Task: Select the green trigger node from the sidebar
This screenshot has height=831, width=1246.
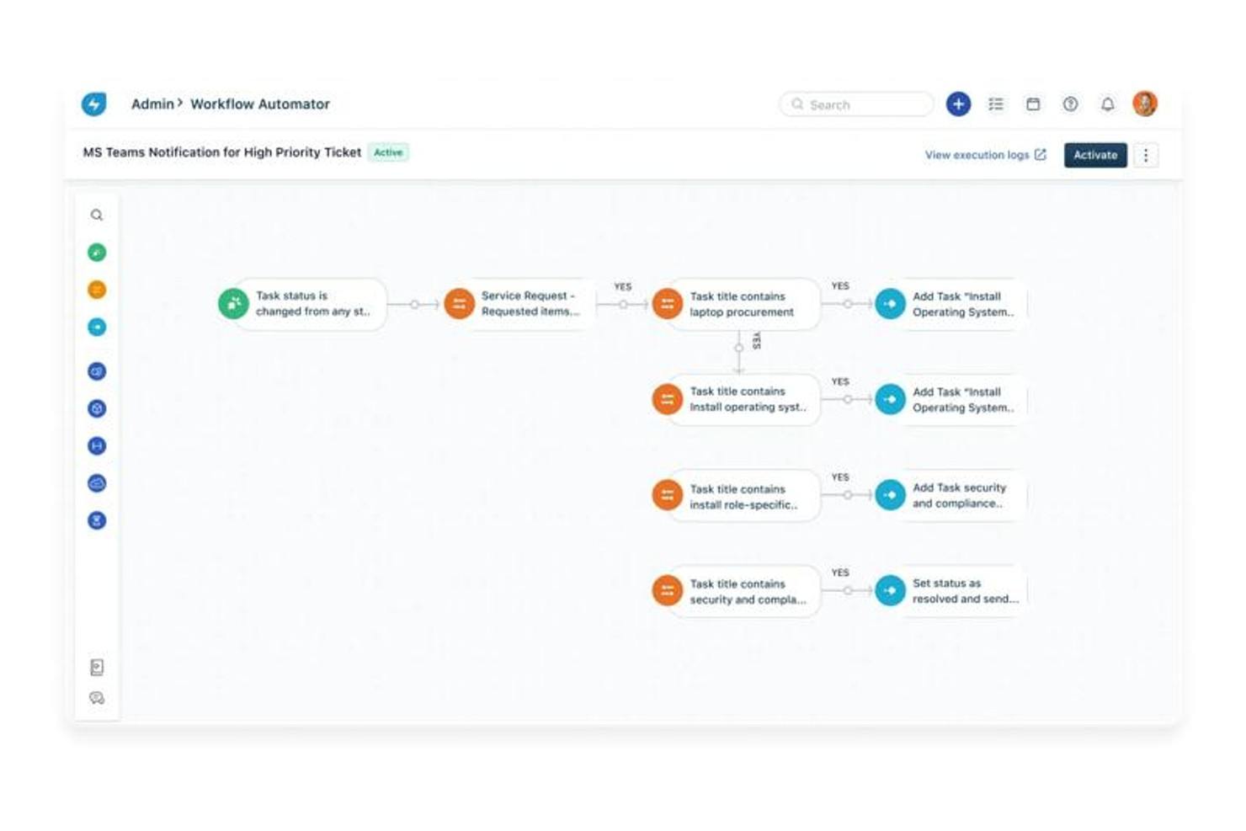Action: click(97, 252)
